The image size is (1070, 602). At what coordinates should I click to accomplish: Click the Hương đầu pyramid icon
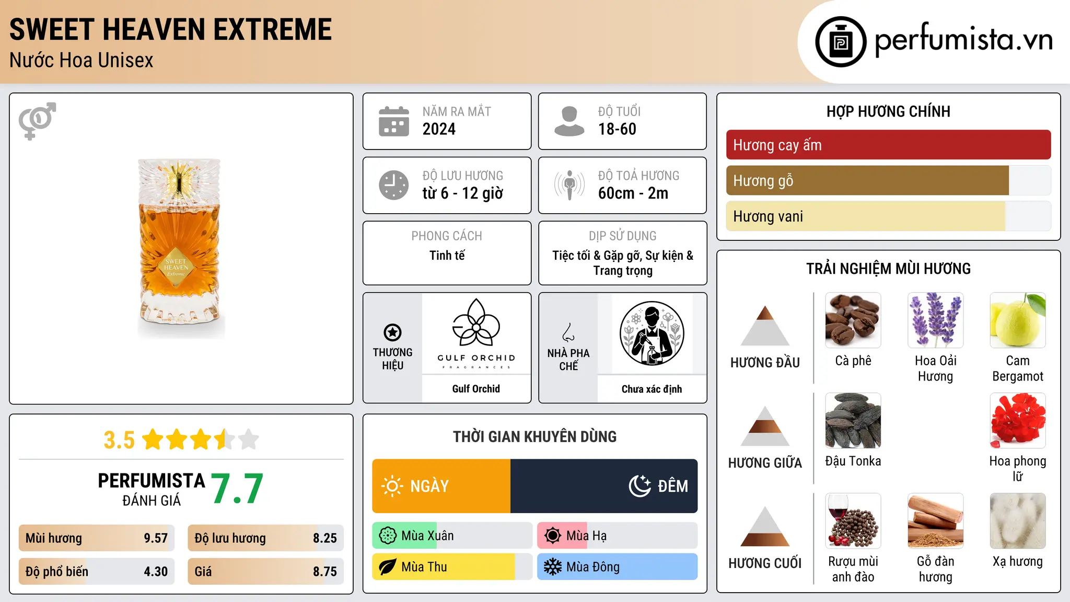click(x=765, y=326)
